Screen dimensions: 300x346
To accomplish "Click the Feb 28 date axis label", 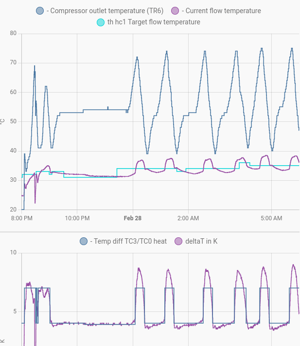I will [x=133, y=218].
